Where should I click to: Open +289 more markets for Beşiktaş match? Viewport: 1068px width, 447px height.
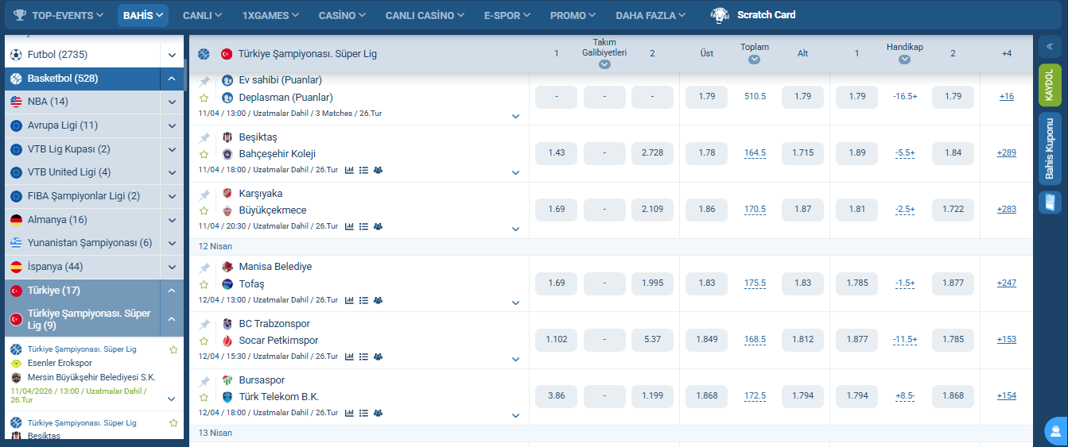1007,152
